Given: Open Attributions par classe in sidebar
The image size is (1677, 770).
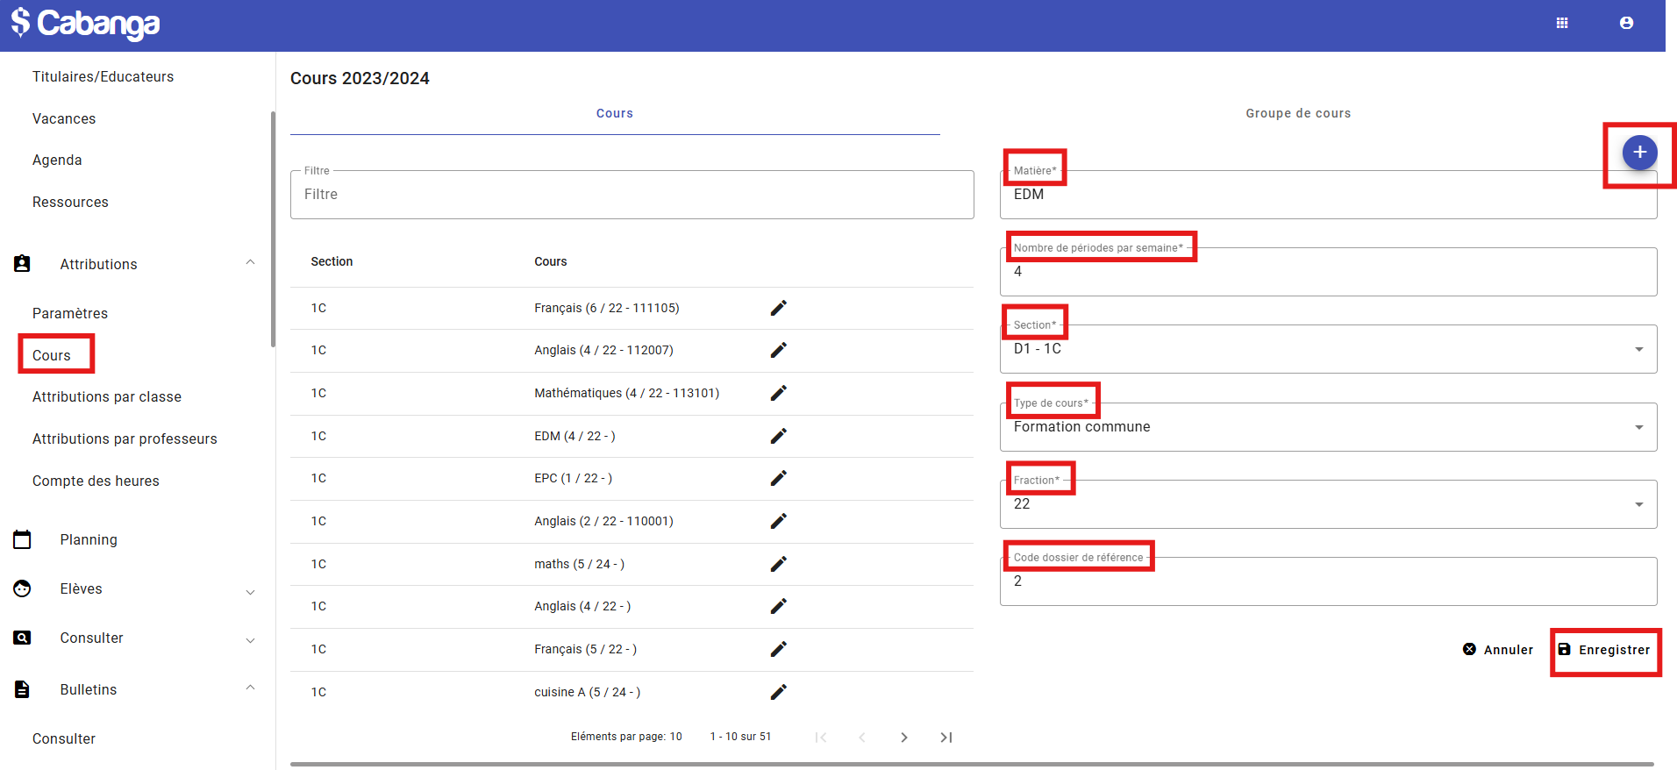Looking at the screenshot, I should (107, 397).
